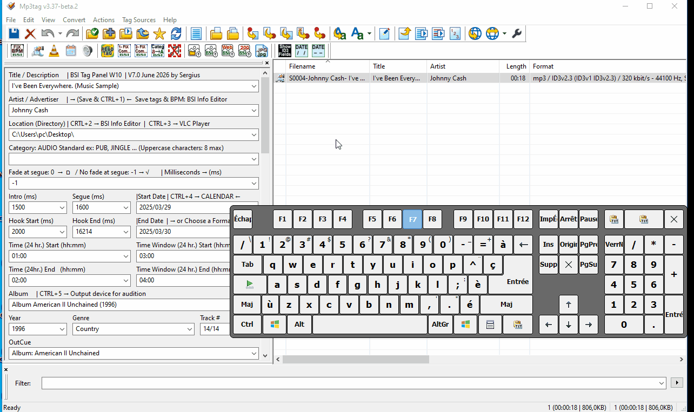This screenshot has height=412, width=694.
Task: Save tags with the floppy disk icon
Action: (14, 33)
